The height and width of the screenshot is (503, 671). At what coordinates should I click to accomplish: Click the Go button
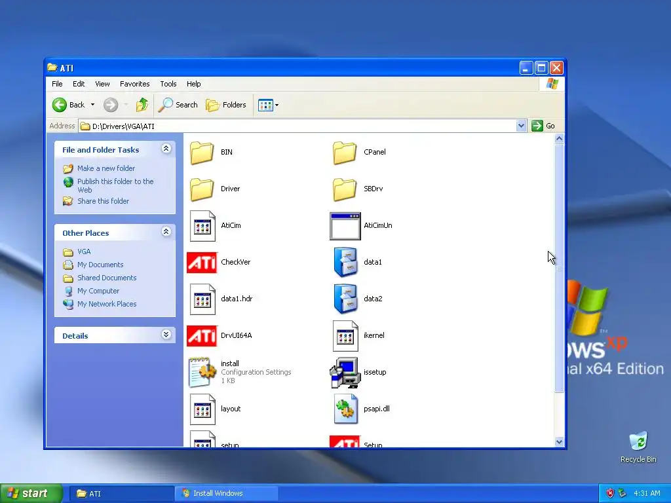coord(543,126)
